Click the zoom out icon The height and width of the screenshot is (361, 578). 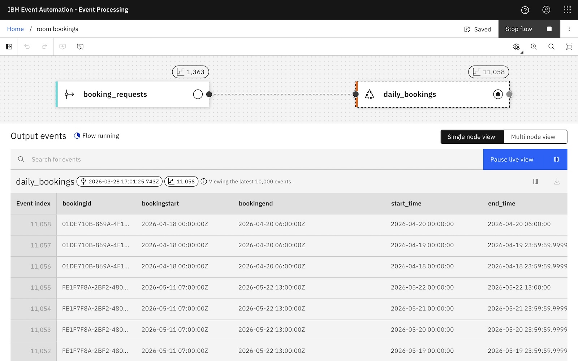(x=551, y=47)
